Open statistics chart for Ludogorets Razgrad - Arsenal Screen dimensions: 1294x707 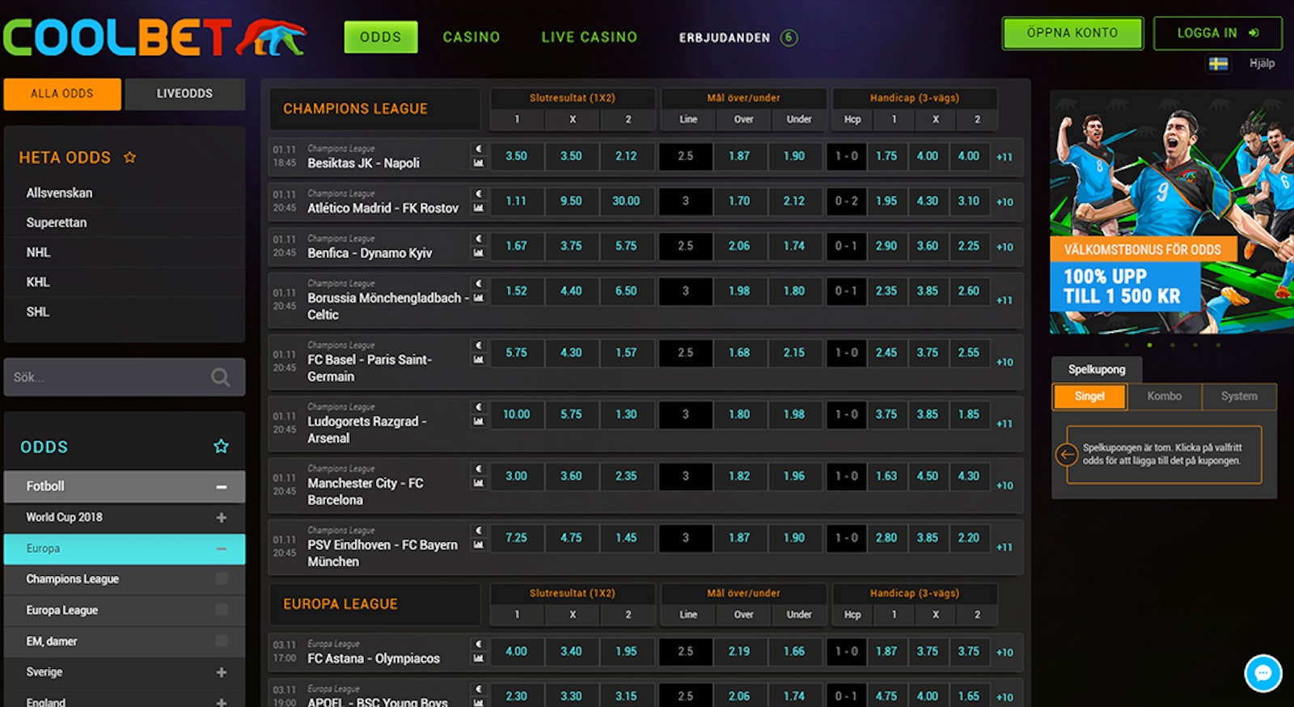(479, 421)
